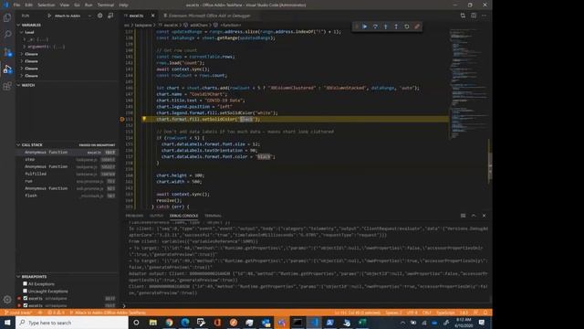Click TypeScript language mode in status bar
Viewport: 584px width, 329px height.
click(x=445, y=313)
